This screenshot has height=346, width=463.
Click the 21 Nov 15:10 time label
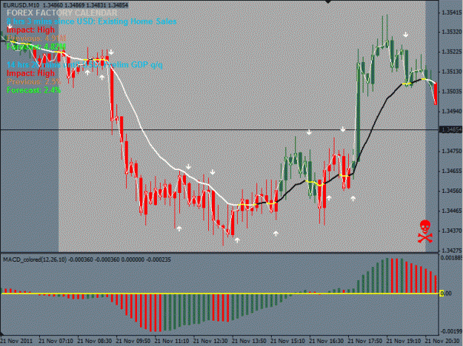click(288, 341)
